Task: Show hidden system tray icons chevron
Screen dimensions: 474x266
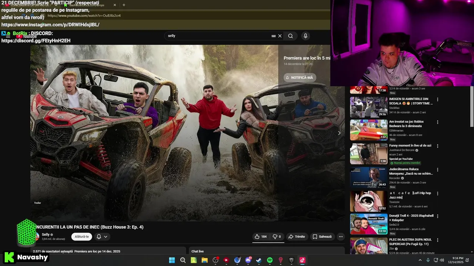Action: pos(420,260)
